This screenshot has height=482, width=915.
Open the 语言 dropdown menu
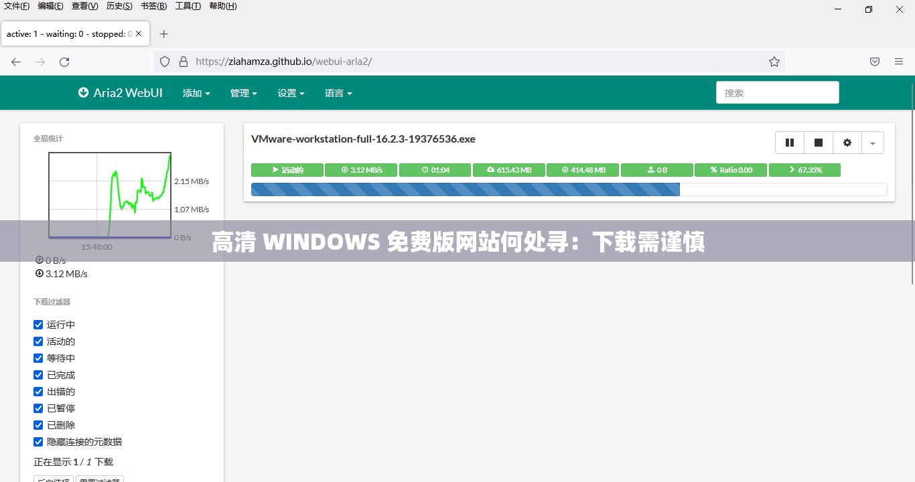338,93
